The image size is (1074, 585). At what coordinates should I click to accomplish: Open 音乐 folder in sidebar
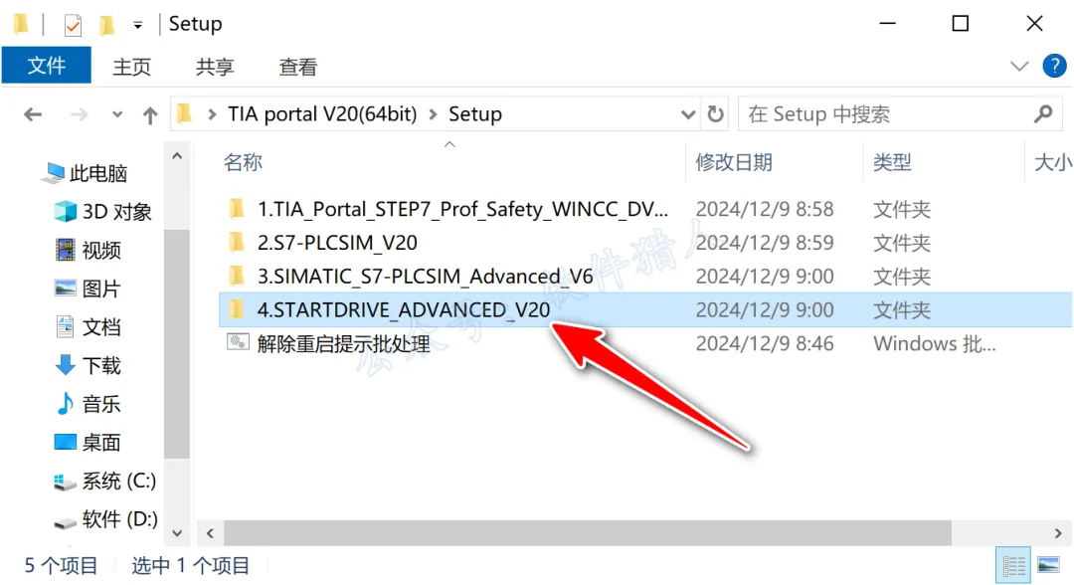pyautogui.click(x=88, y=404)
